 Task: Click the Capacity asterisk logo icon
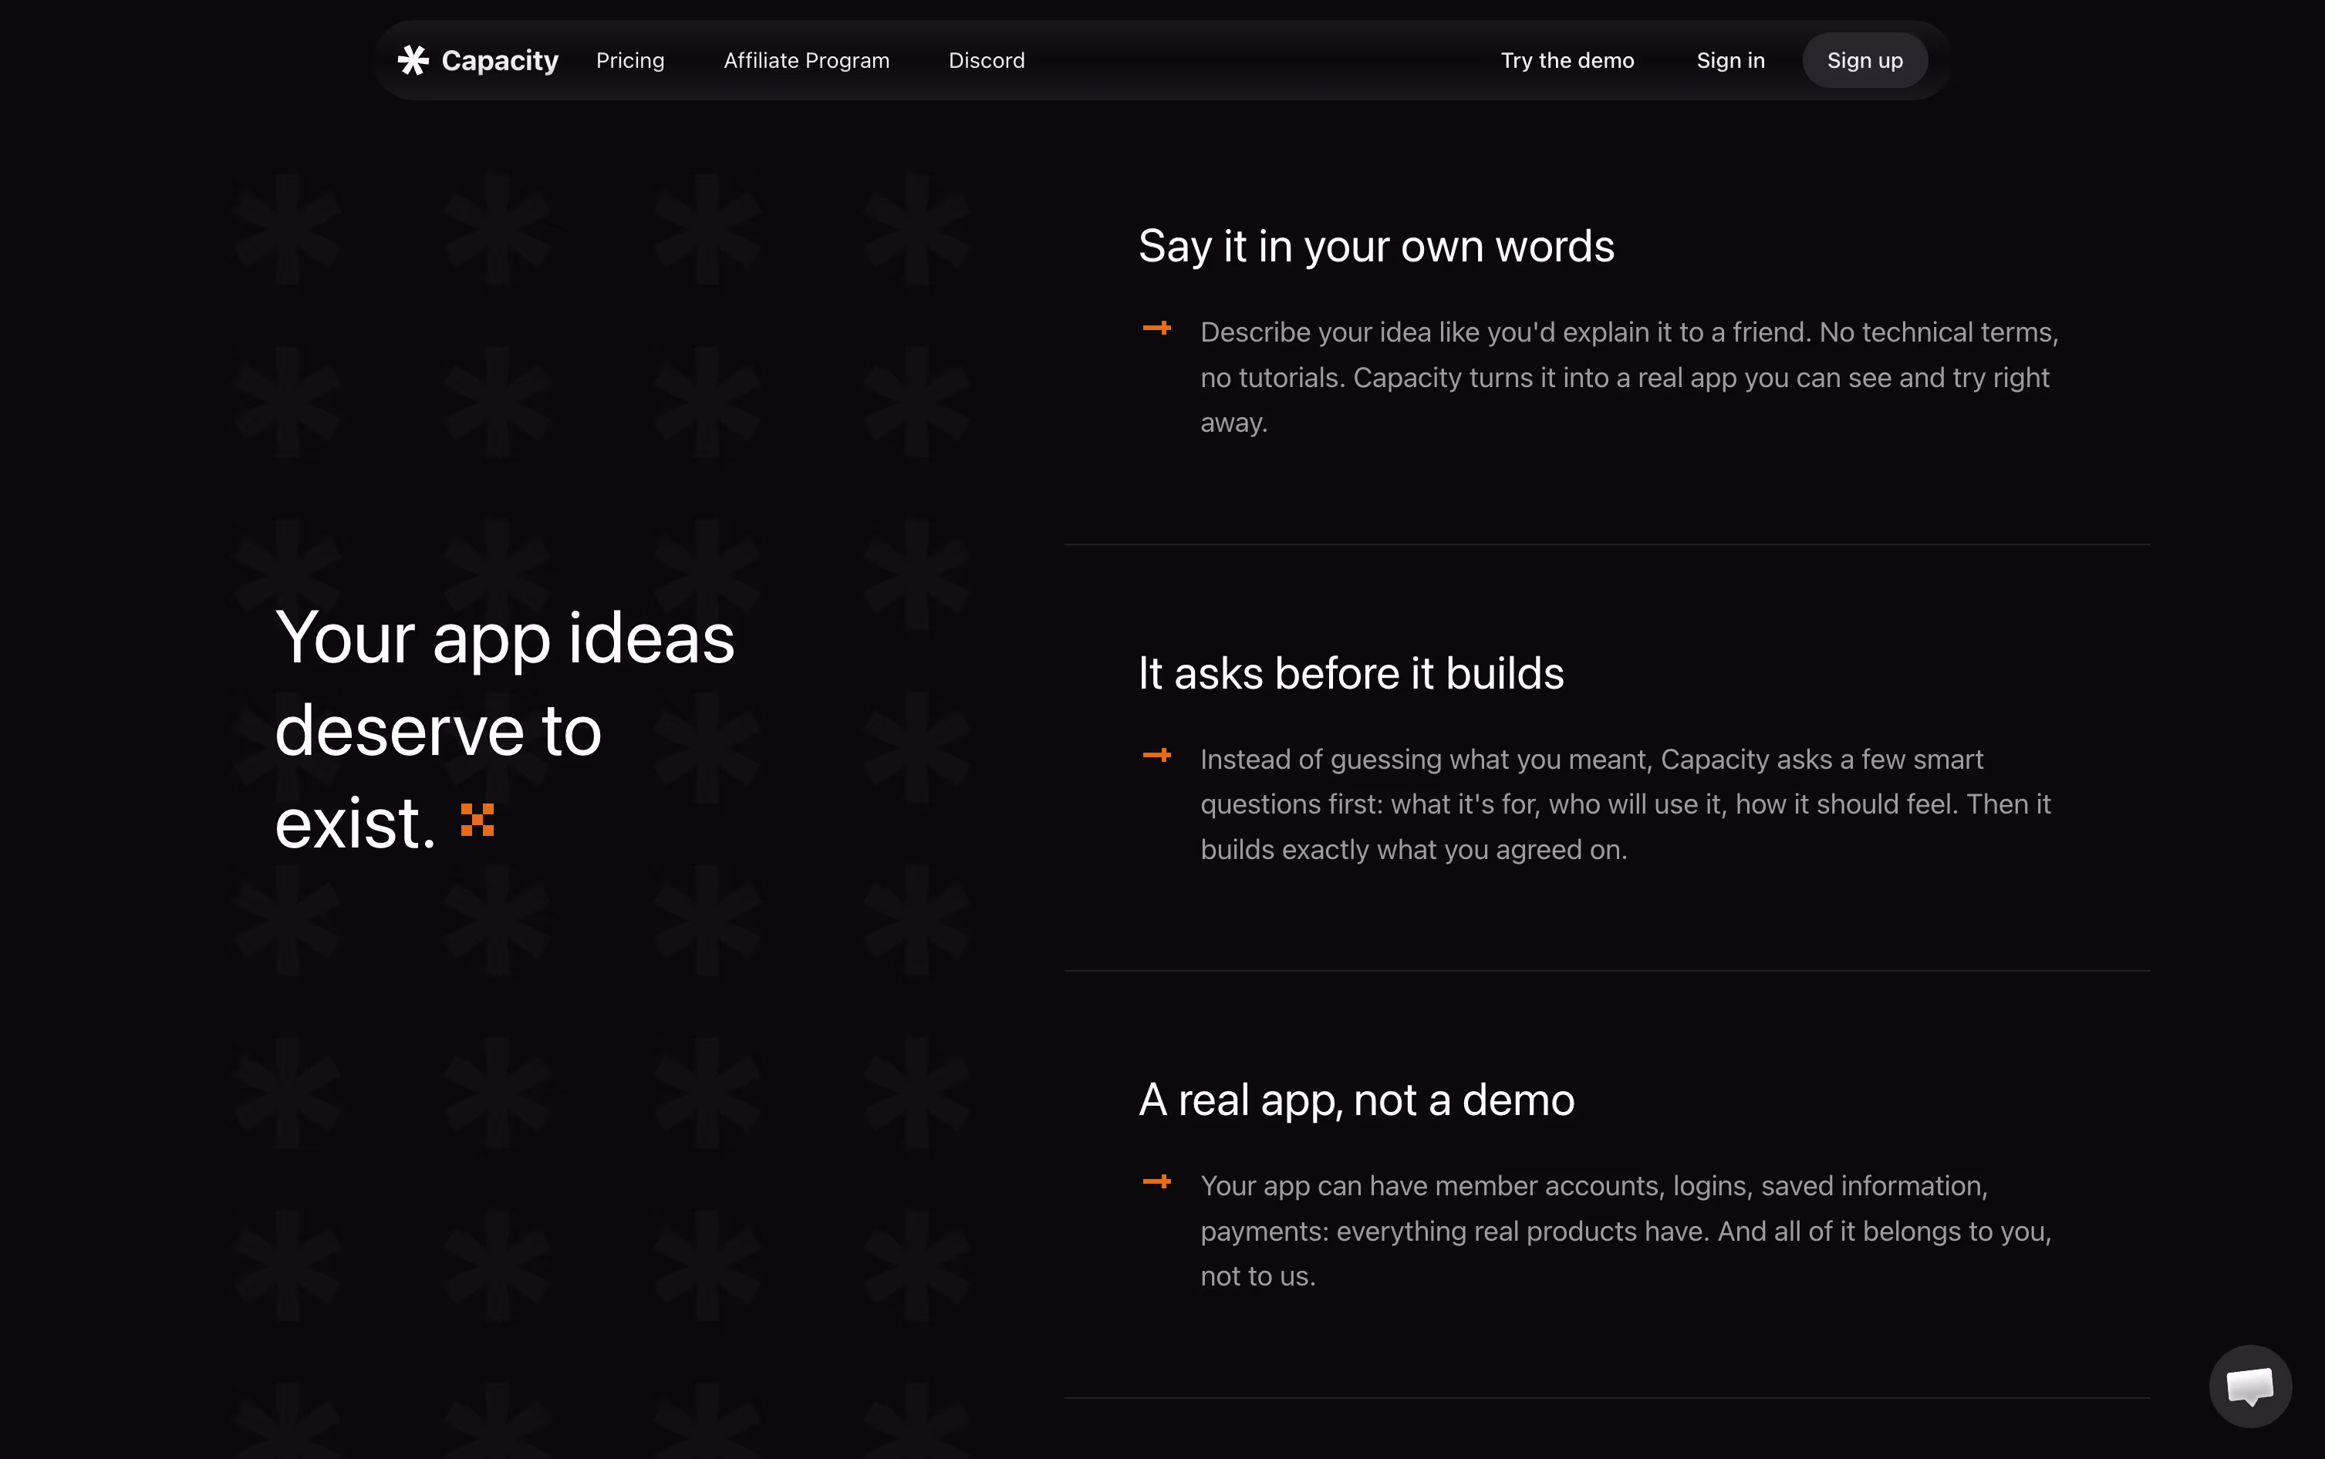(x=413, y=60)
